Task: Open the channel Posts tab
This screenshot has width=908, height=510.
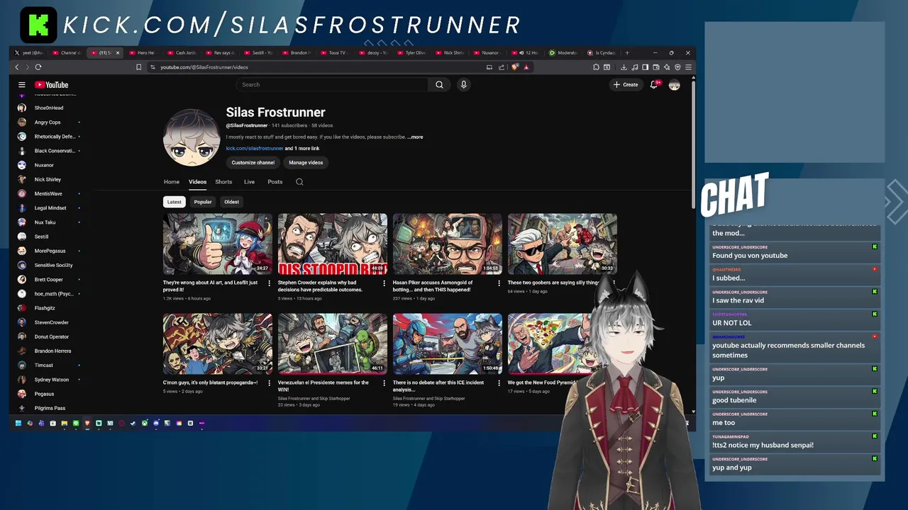Action: click(275, 182)
